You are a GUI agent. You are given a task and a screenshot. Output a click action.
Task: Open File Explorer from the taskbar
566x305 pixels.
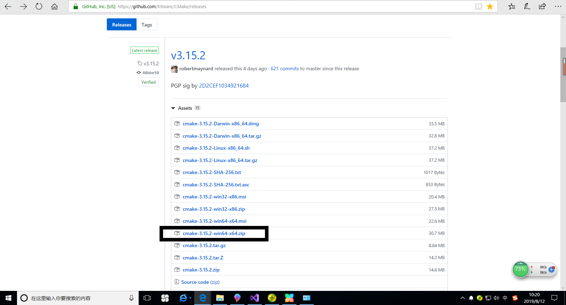(x=220, y=298)
